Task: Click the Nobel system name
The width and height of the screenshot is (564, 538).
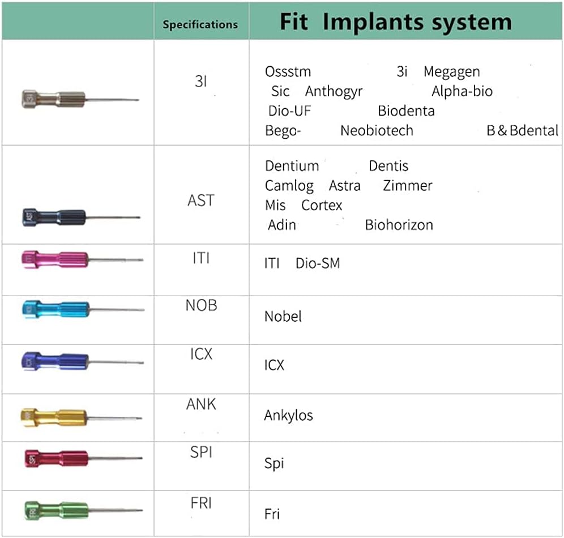Action: pos(283,316)
